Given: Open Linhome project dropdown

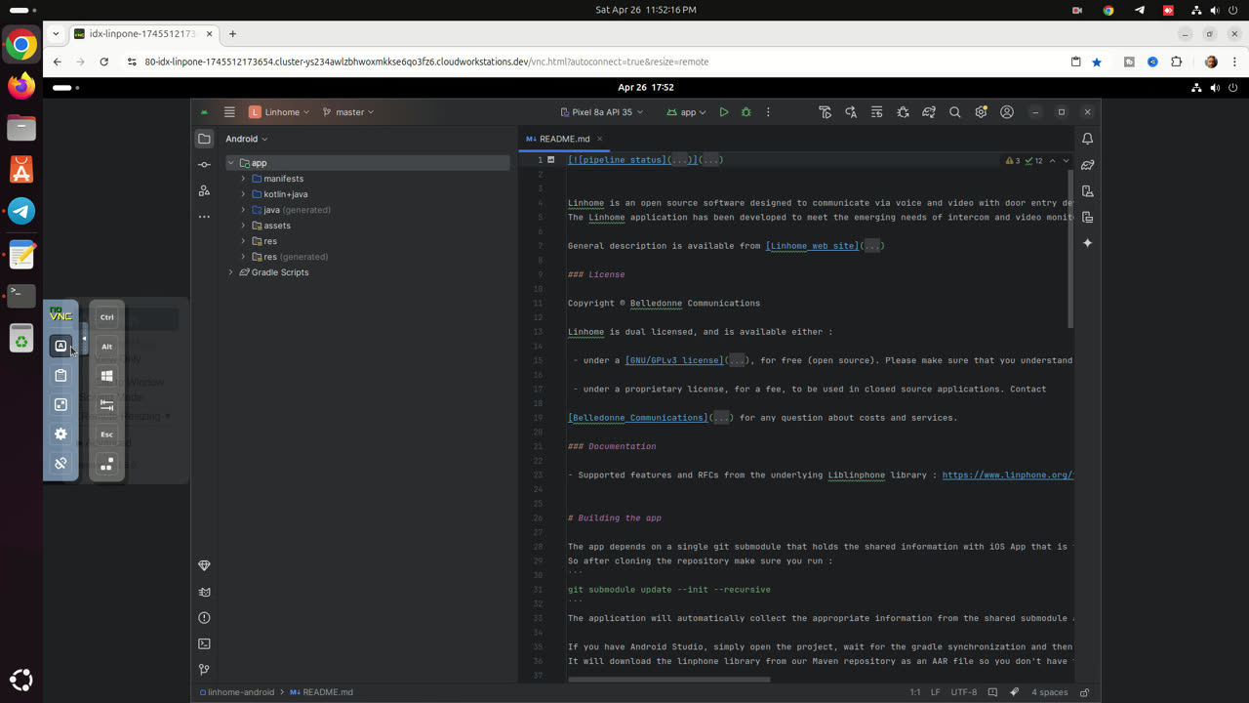Looking at the screenshot, I should coord(279,112).
